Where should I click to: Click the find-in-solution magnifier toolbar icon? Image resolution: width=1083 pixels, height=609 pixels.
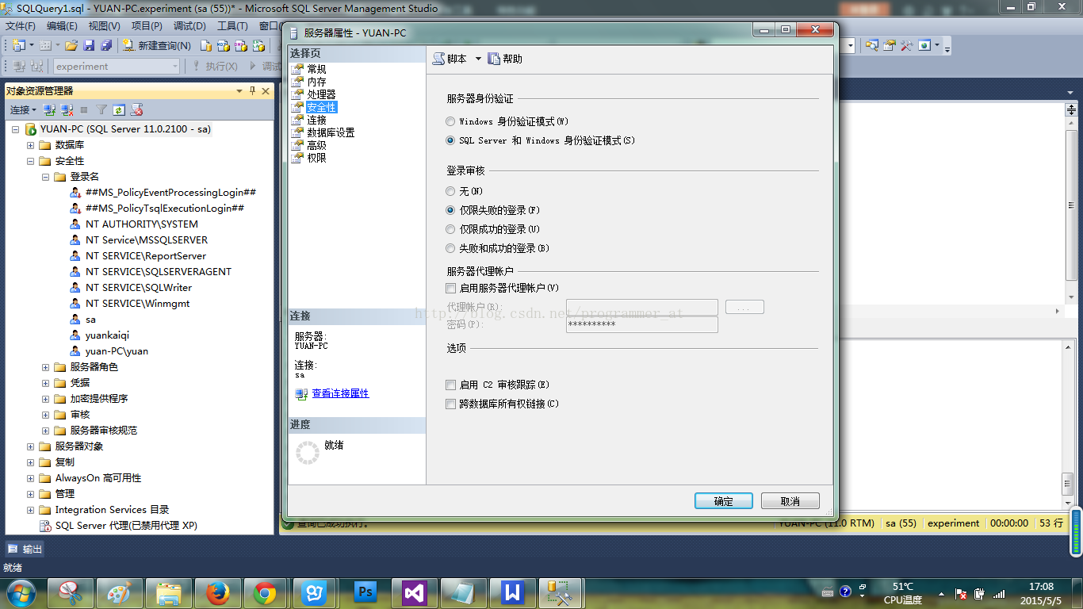[x=871, y=46]
